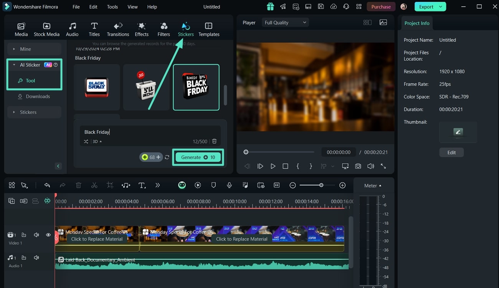This screenshot has width=499, height=288.
Task: Open the 3D style dropdown
Action: coord(97,142)
